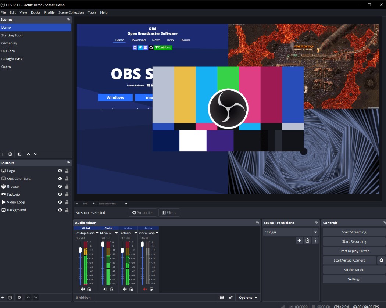This screenshot has height=308, width=386.
Task: Add a new scene with plus icon
Action: pyautogui.click(x=3, y=154)
